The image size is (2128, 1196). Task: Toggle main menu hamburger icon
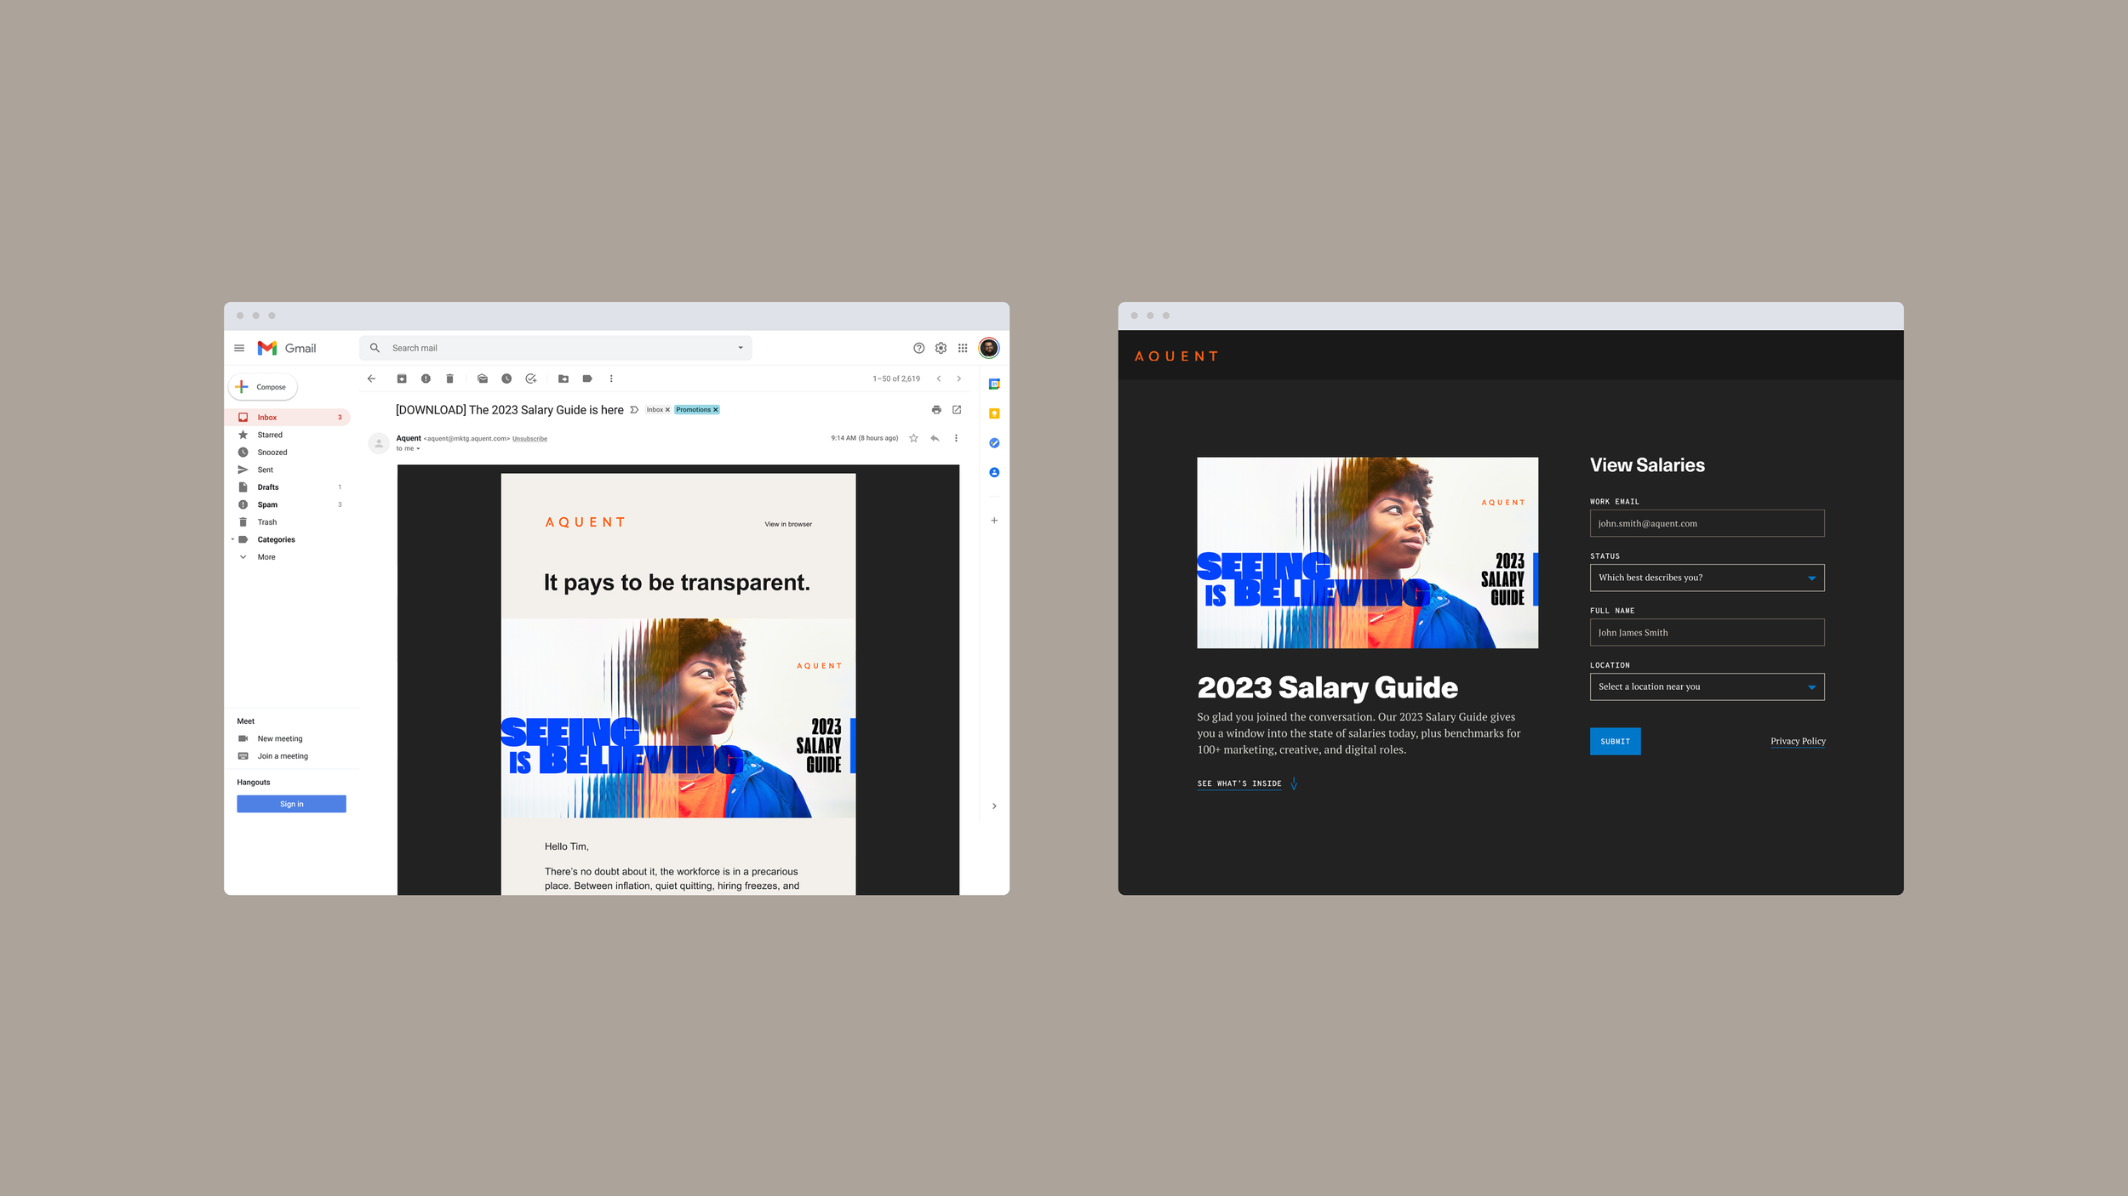pos(239,348)
